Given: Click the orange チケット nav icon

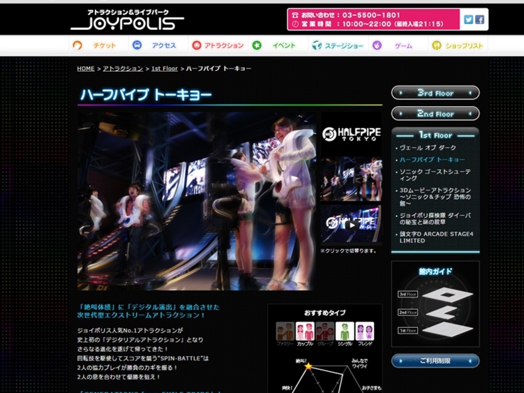Looking at the screenshot, I should pyautogui.click(x=77, y=45).
